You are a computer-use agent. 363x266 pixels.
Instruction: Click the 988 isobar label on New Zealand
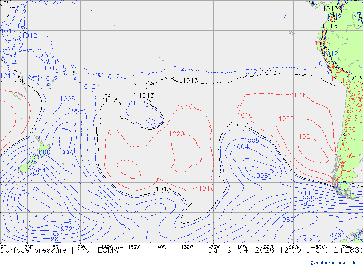coord(29,168)
